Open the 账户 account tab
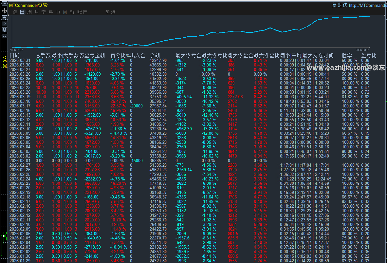The image size is (387, 263). (x=83, y=12)
